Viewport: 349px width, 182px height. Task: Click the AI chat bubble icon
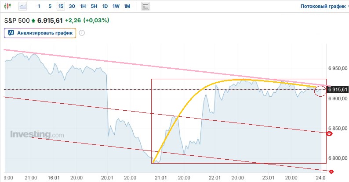tap(11, 32)
